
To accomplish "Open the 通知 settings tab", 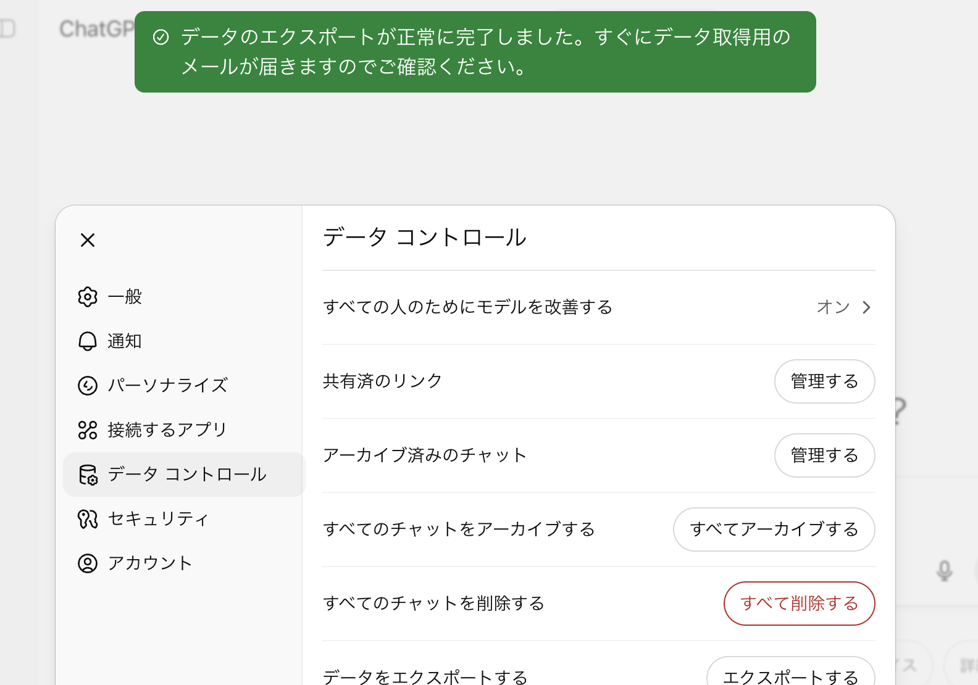I will click(x=184, y=341).
